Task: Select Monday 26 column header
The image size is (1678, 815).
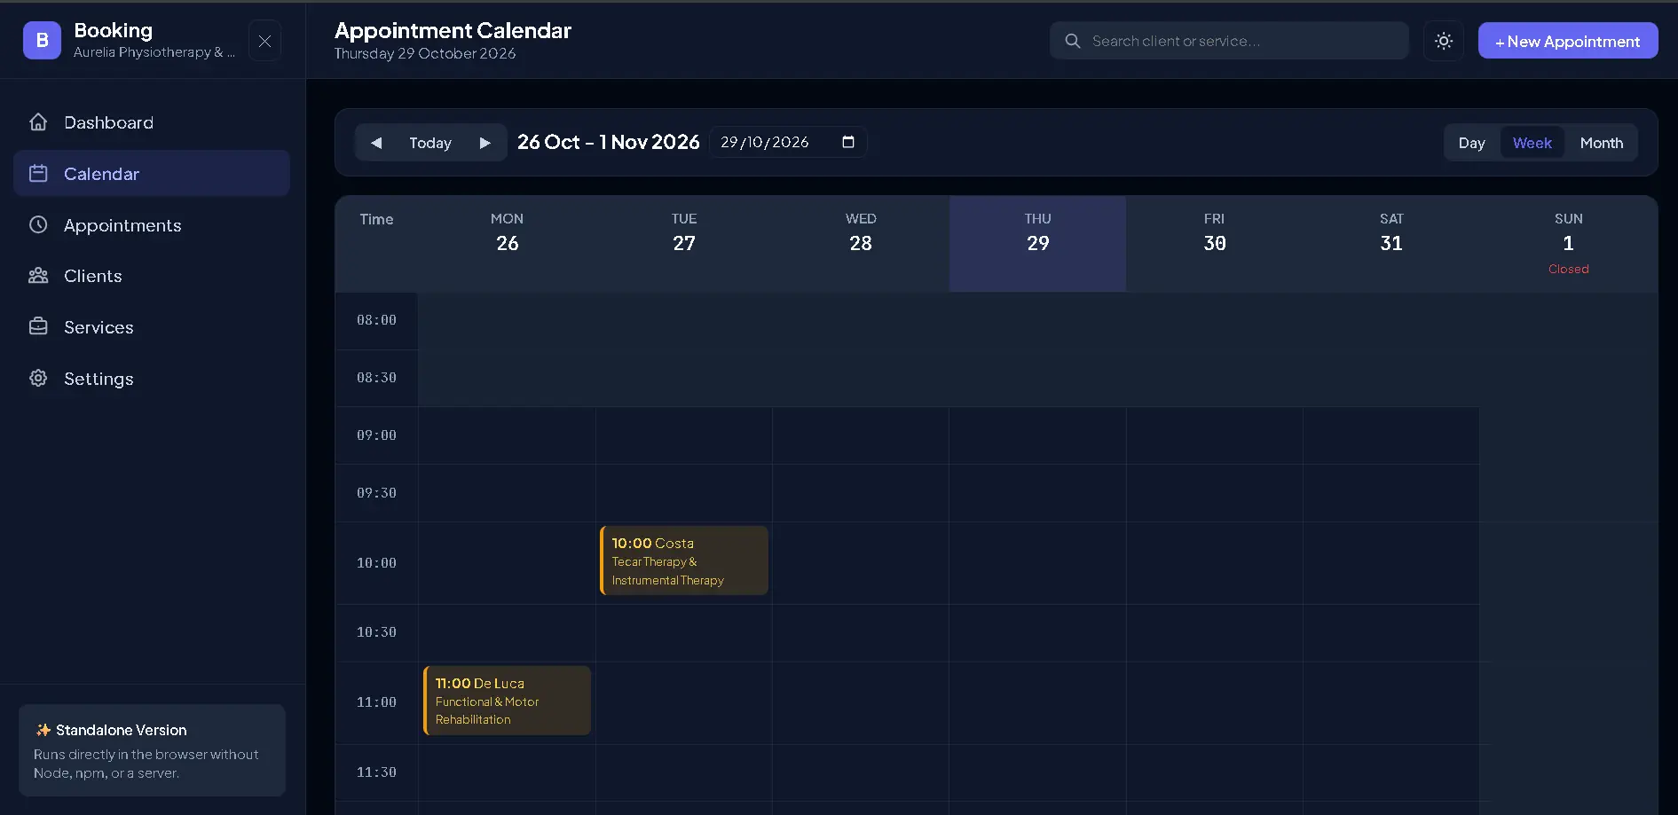Action: 508,244
